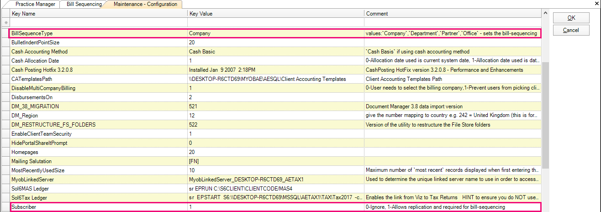
Task: Edit BillSequenceType value Company
Action: click(x=275, y=33)
